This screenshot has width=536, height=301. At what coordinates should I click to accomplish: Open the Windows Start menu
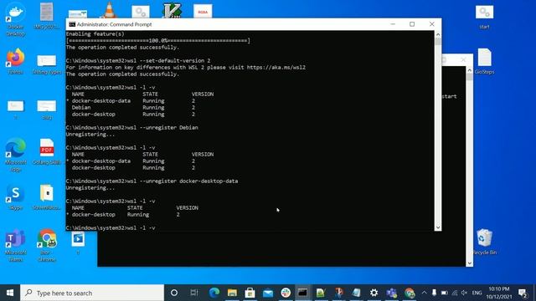(10, 293)
